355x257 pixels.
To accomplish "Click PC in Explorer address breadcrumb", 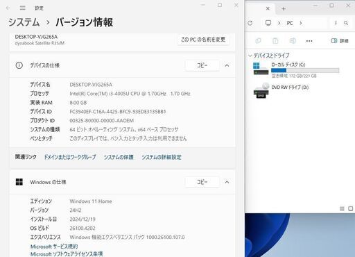I will click(x=290, y=23).
